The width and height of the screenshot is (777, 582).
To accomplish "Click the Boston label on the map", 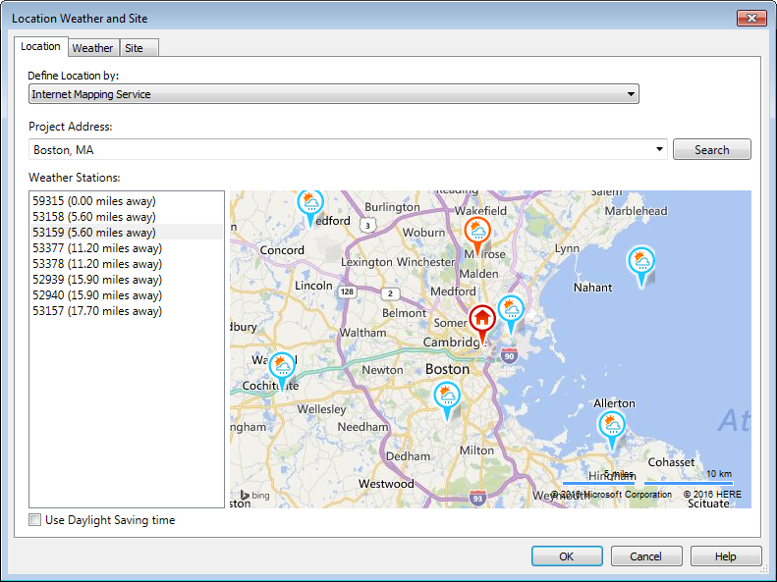I will pyautogui.click(x=447, y=369).
